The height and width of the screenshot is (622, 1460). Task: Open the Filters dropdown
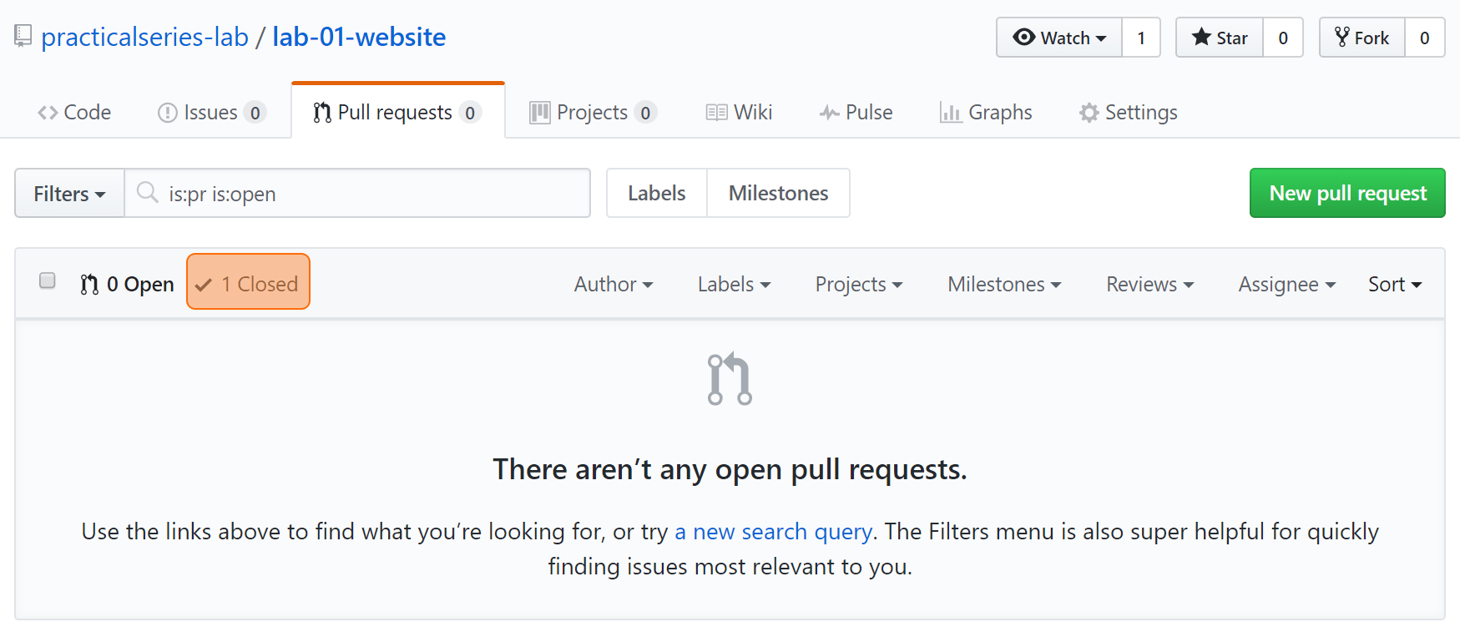pyautogui.click(x=69, y=194)
